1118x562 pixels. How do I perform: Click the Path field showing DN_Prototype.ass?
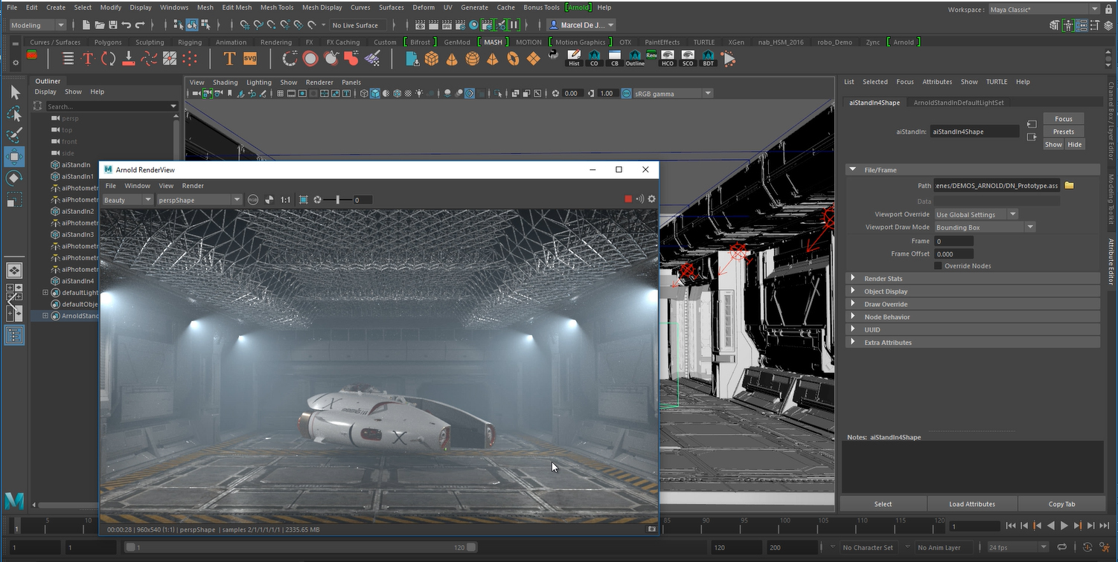pos(997,185)
